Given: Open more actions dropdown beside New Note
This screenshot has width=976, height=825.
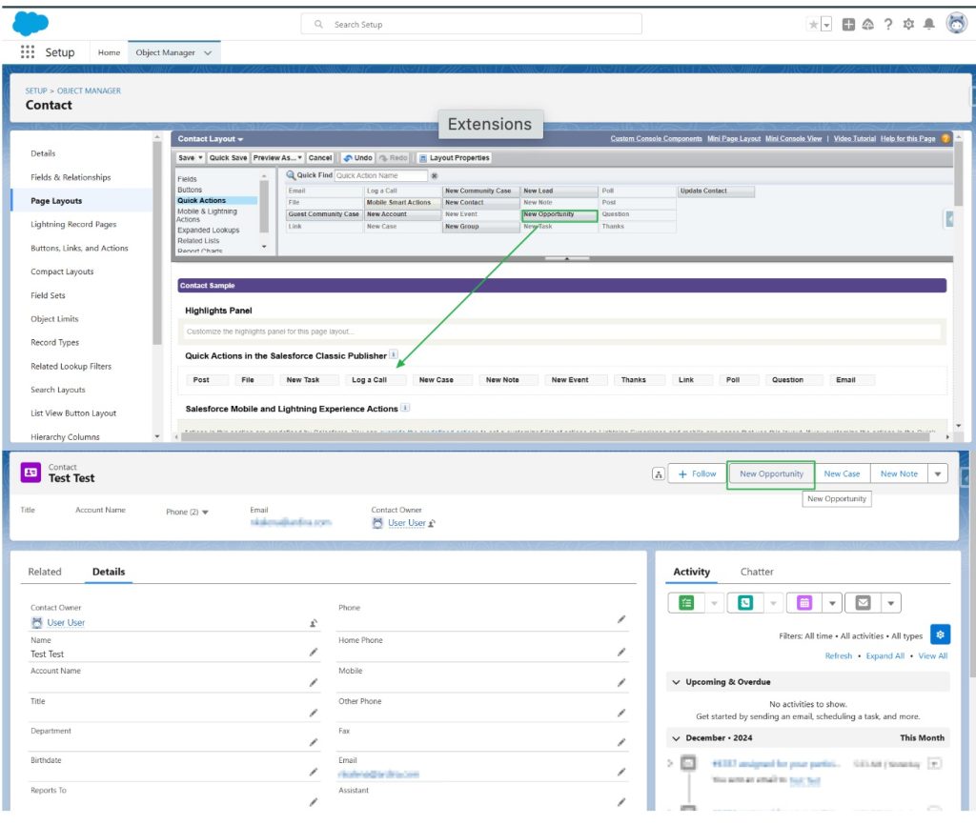Looking at the screenshot, I should pos(938,473).
